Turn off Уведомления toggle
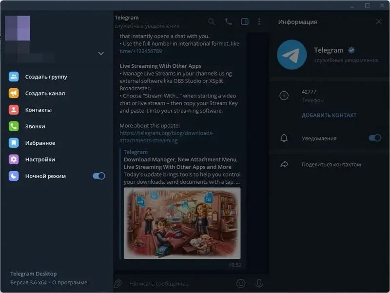 (375, 138)
